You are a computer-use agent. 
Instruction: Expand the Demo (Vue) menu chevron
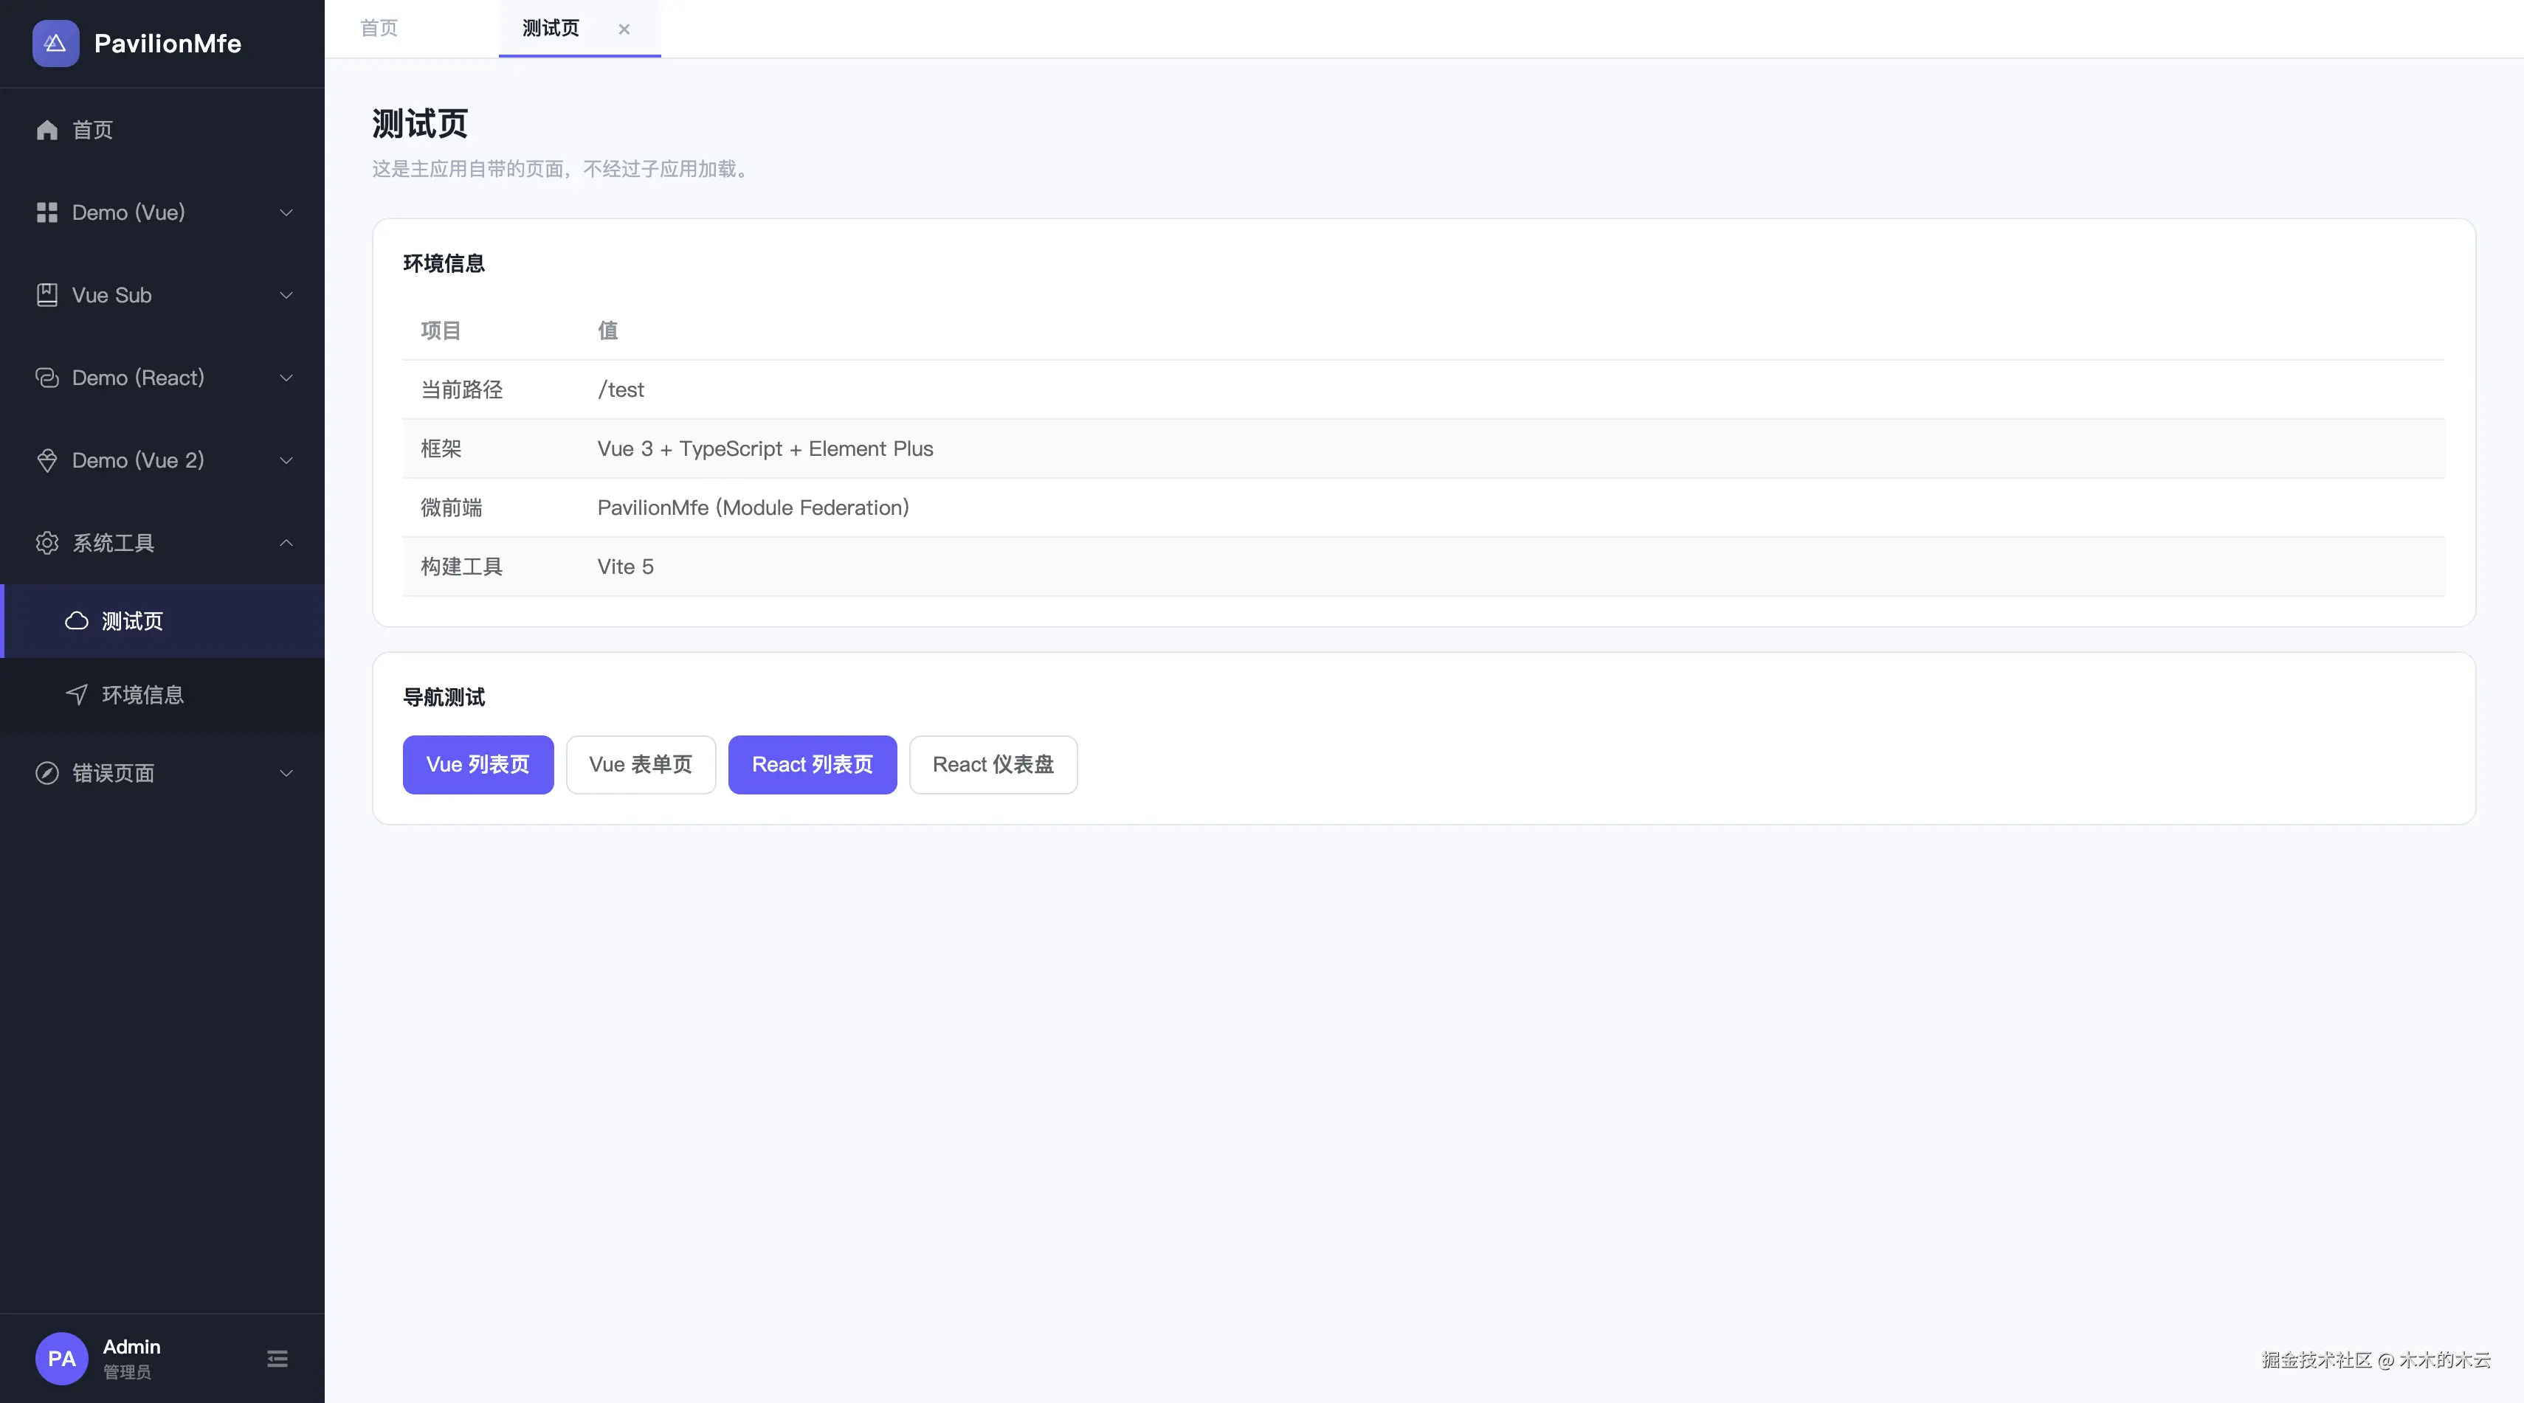tap(286, 212)
